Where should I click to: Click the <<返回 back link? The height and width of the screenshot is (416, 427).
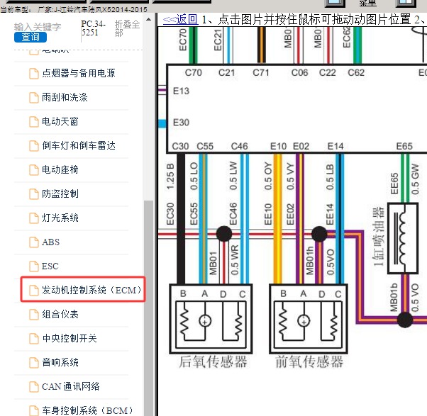[x=181, y=20]
